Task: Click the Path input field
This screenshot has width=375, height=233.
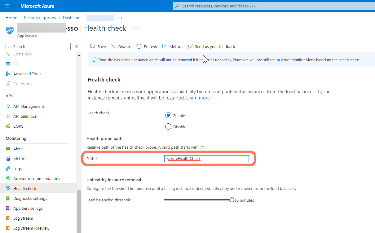Action: [206, 159]
